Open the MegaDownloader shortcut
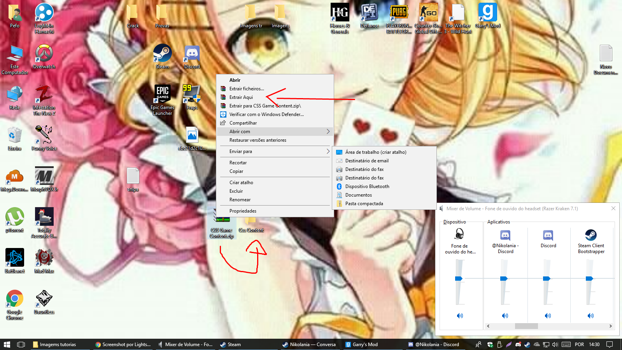 14,179
